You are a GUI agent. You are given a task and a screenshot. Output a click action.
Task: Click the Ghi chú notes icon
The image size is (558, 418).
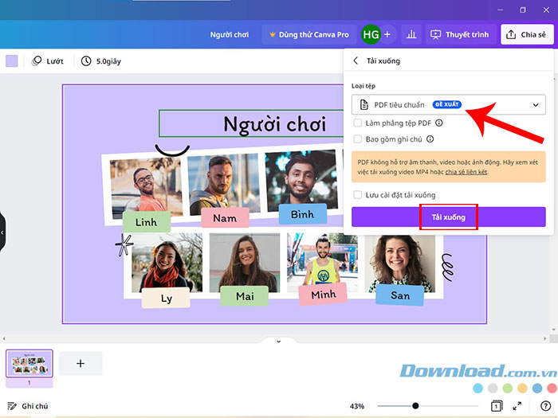[x=11, y=406]
